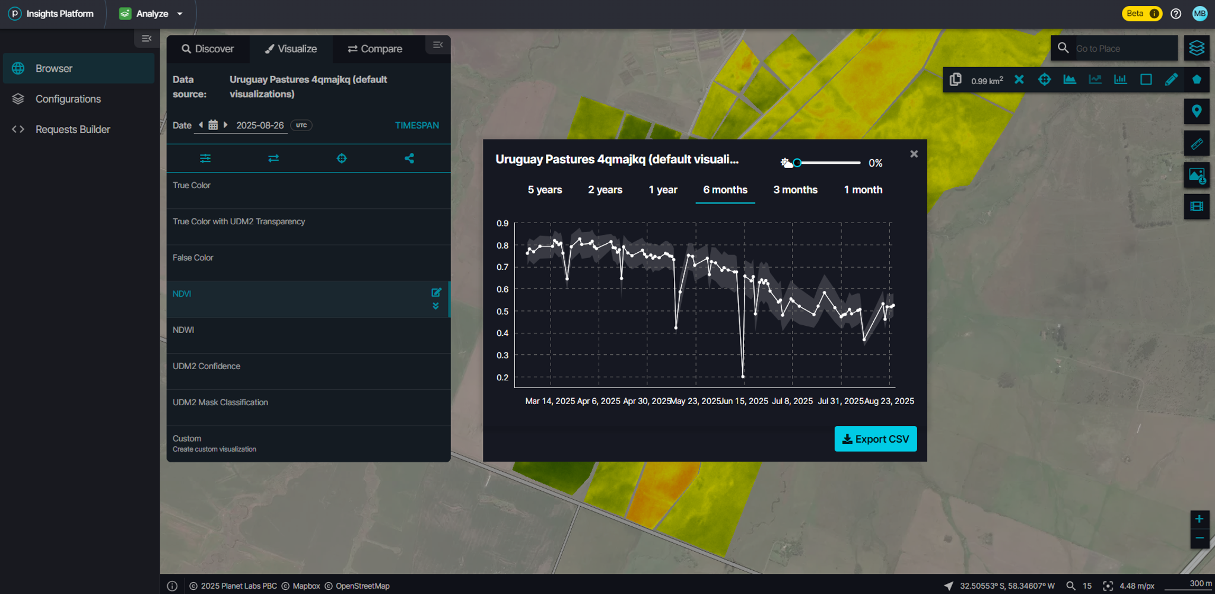1215x594 pixels.
Task: Go to the next date arrow
Action: click(x=225, y=125)
